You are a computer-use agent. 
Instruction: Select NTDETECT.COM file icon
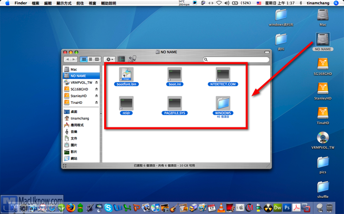click(223, 74)
